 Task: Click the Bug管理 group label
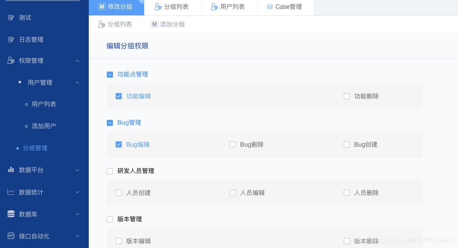point(129,122)
